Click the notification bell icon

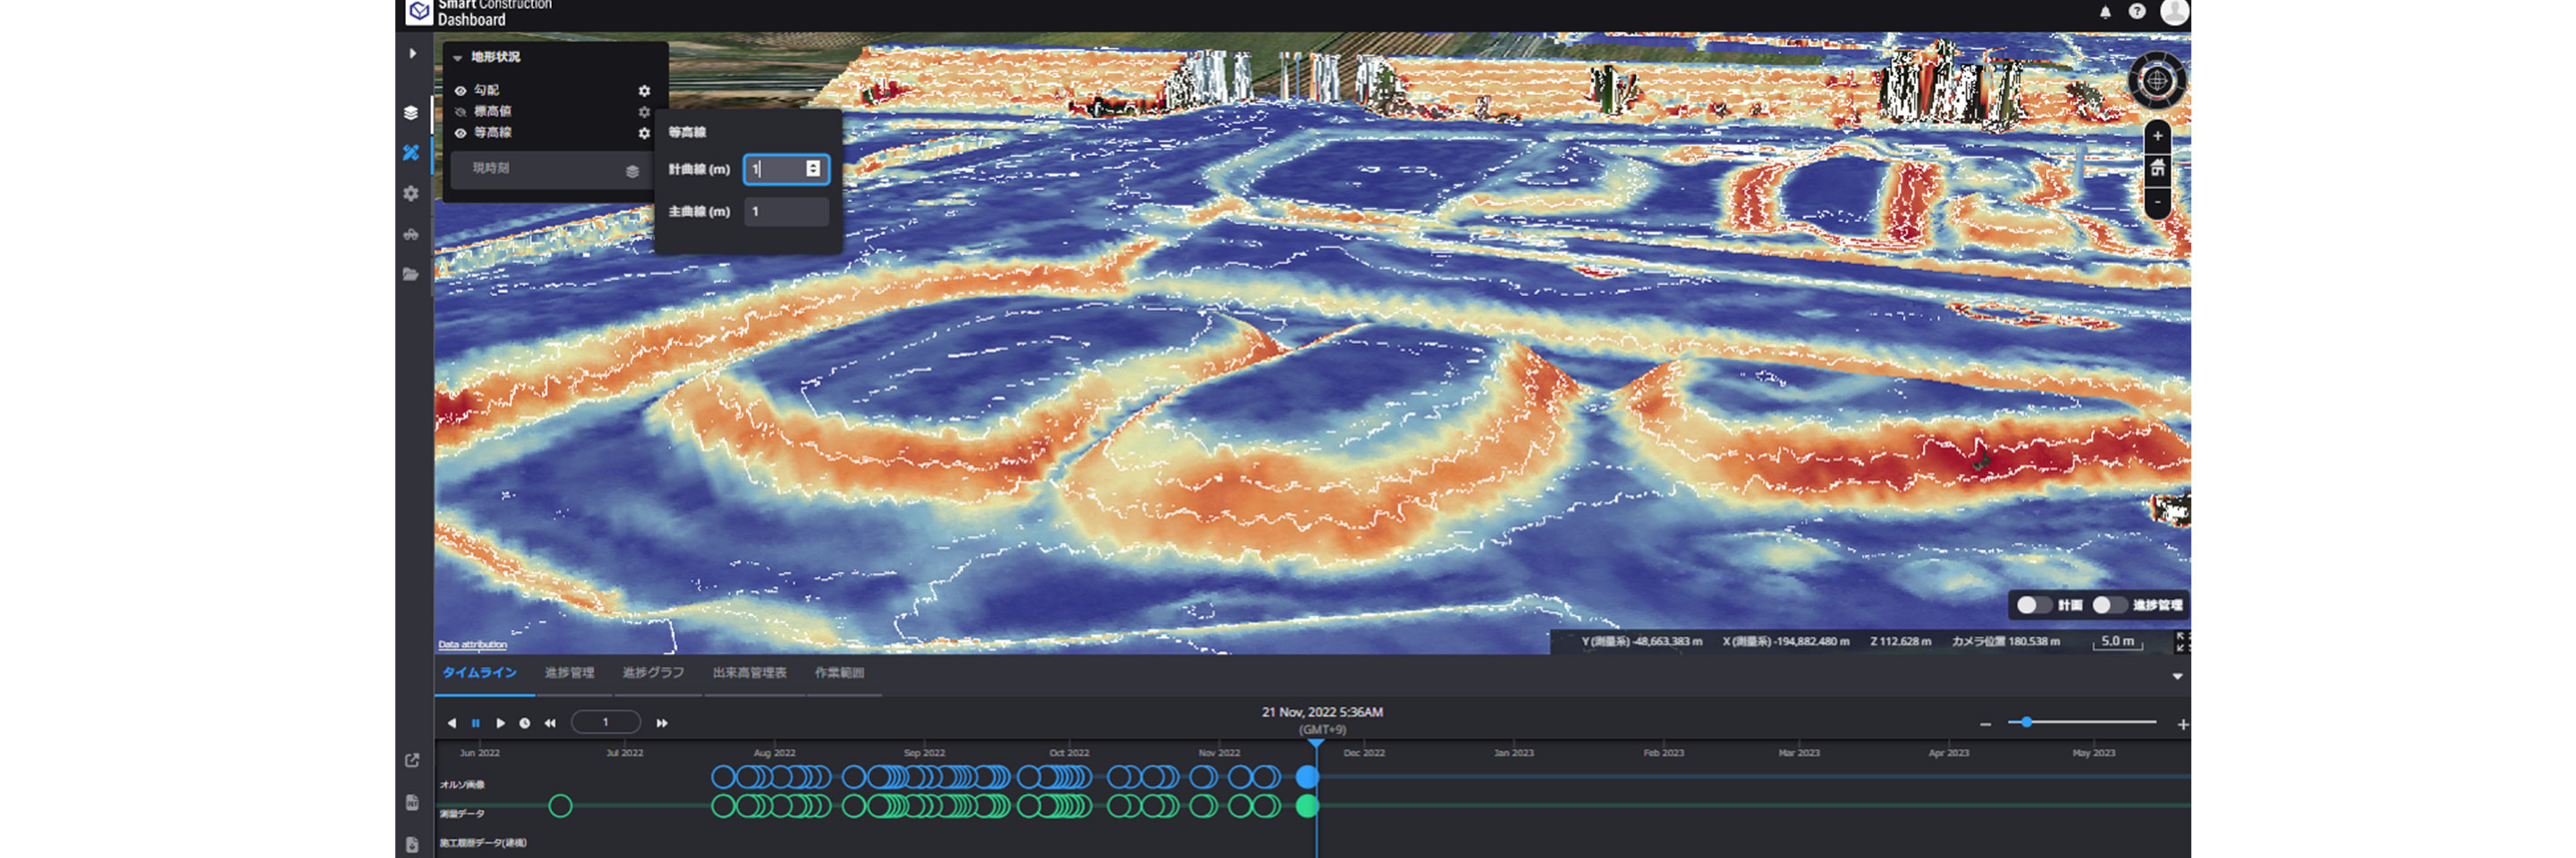2105,12
